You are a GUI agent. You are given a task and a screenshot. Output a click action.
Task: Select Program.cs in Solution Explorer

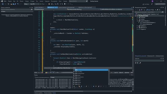[143, 29]
